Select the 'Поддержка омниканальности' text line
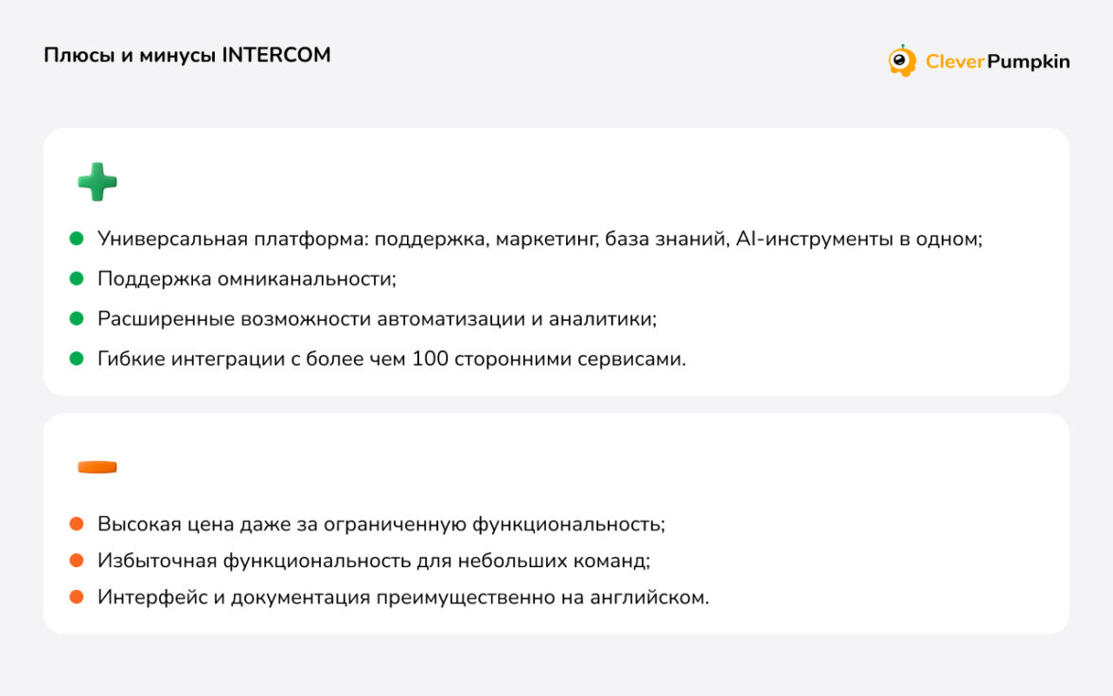1113x696 pixels. 246,279
